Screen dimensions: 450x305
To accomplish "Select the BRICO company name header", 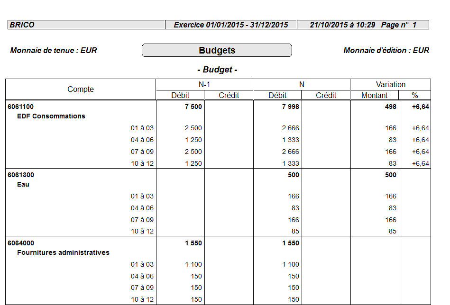I will [22, 25].
